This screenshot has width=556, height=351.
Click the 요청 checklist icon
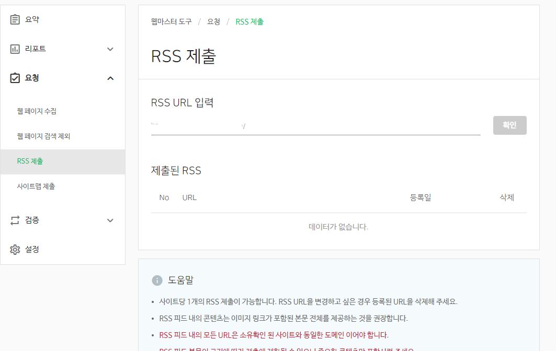(x=16, y=78)
